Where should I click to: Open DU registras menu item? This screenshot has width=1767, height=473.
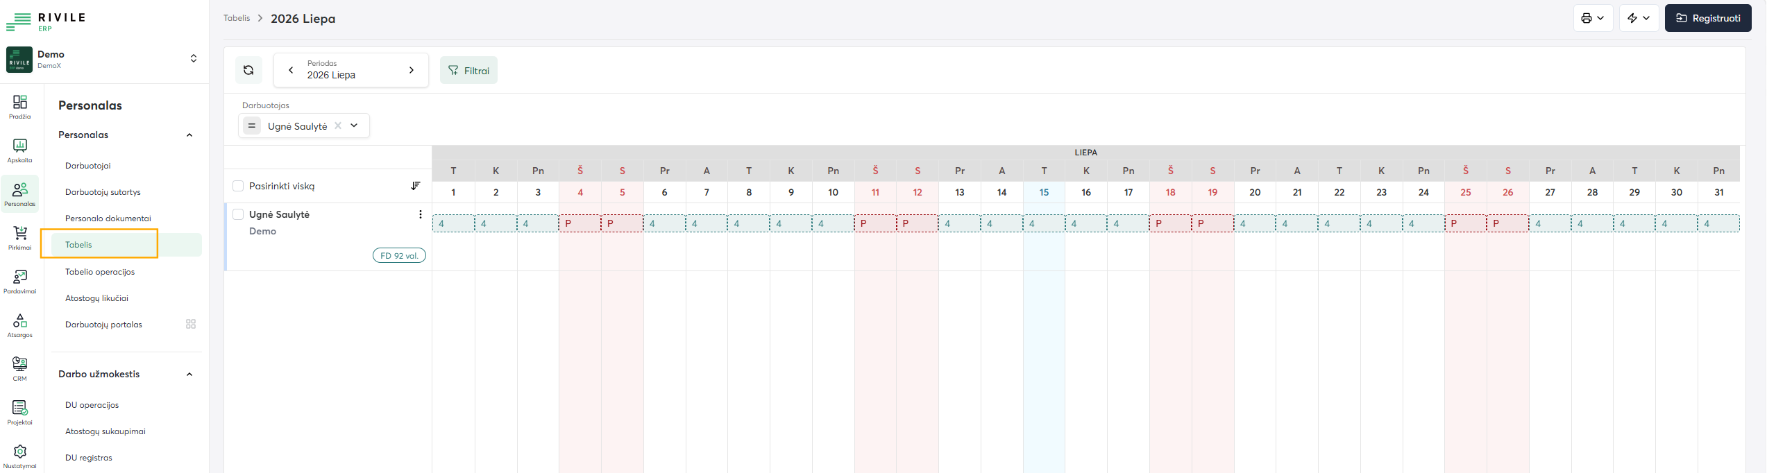click(x=89, y=458)
